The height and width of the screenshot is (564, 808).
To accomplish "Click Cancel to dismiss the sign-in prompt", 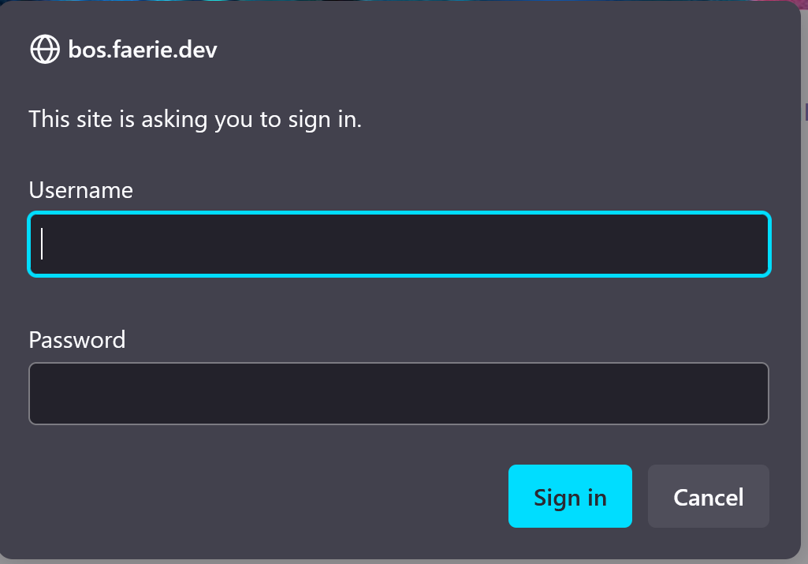I will click(708, 496).
